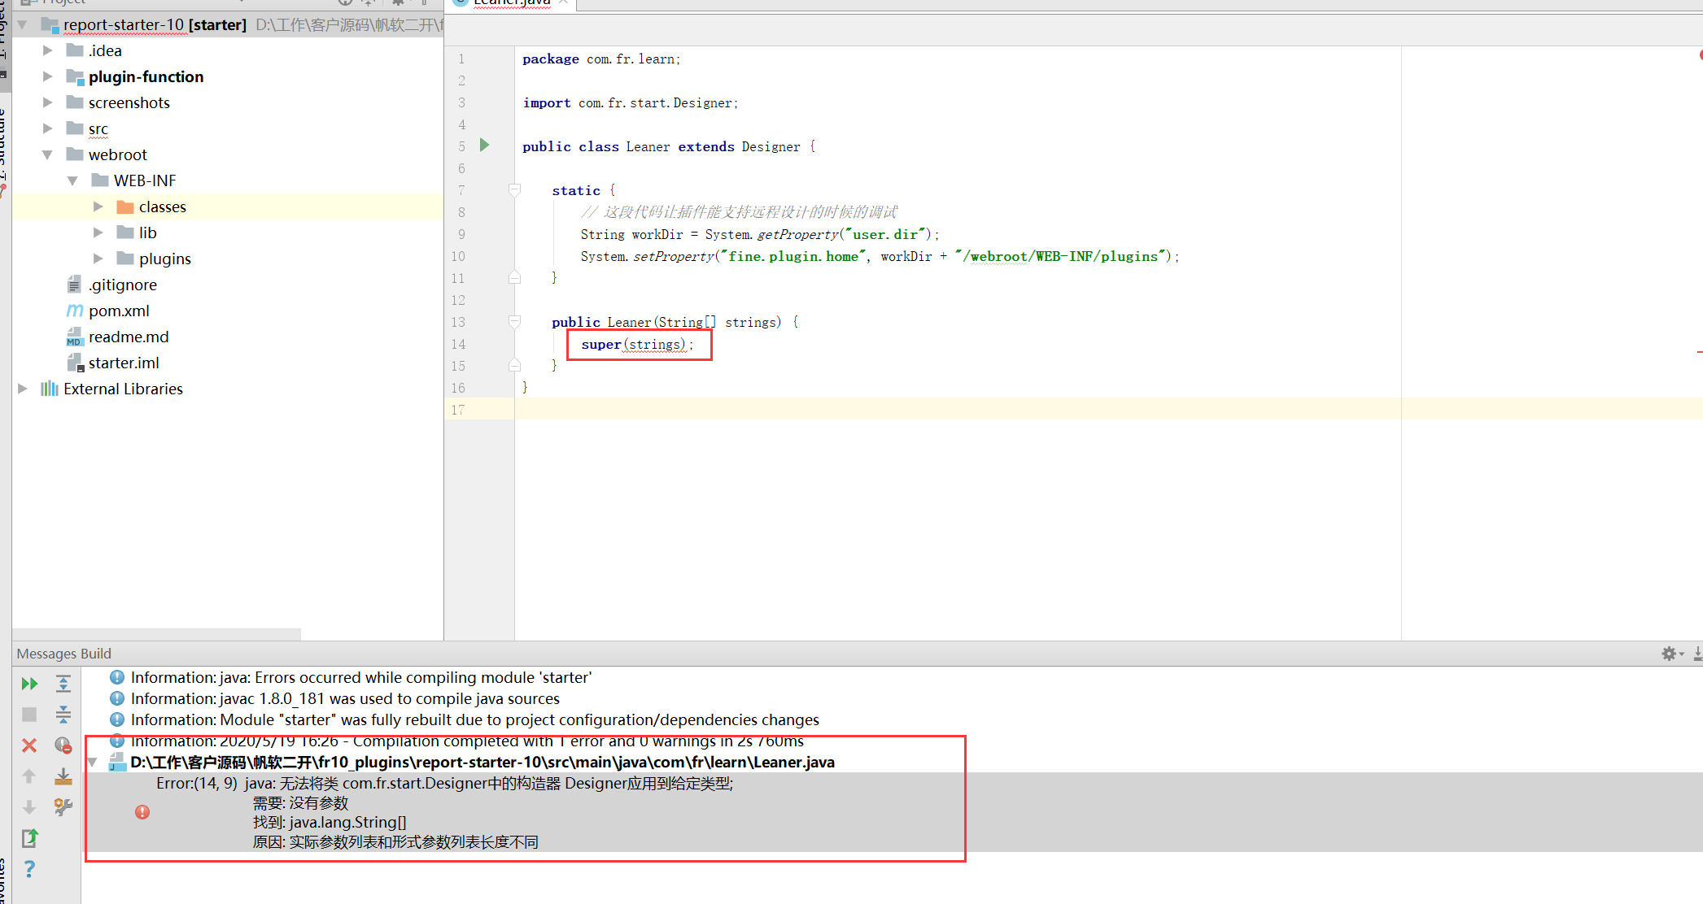Click the Leaner.java file path in Messages
Image resolution: width=1703 pixels, height=904 pixels.
(483, 763)
